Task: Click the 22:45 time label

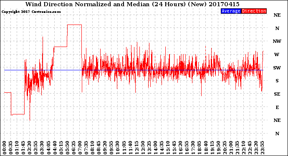Action: (x=250, y=148)
